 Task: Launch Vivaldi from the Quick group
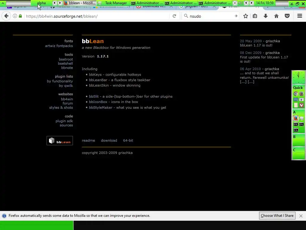click(x=302, y=105)
